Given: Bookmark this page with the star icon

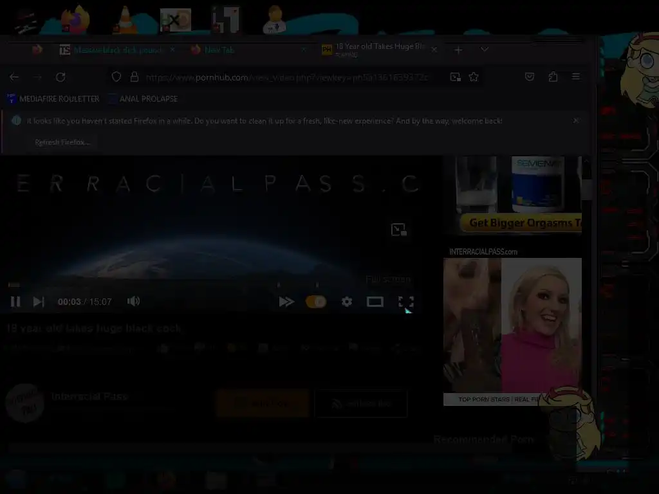Looking at the screenshot, I should coord(474,77).
